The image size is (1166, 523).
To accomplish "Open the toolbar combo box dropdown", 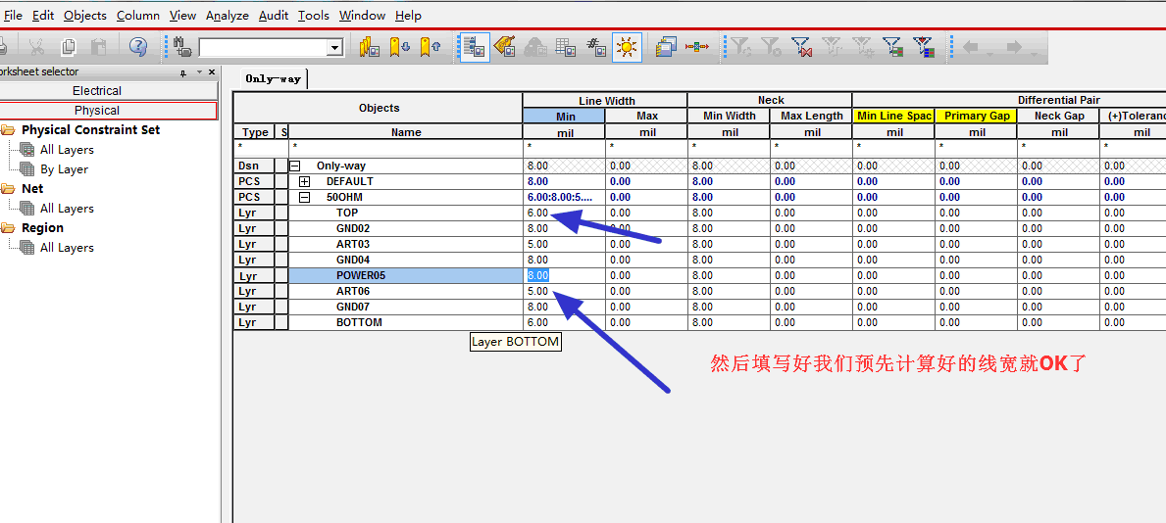I will pos(334,48).
